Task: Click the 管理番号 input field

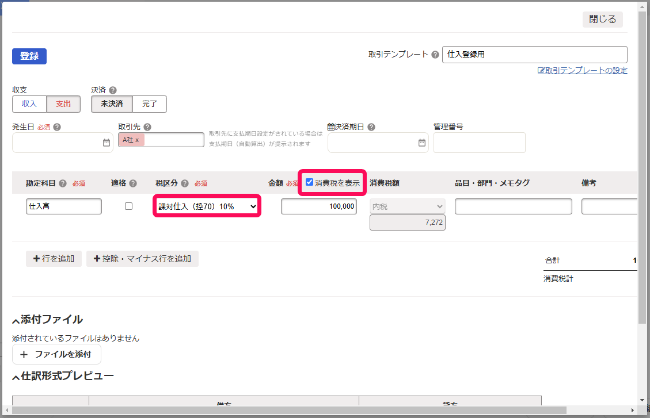Action: click(480, 143)
